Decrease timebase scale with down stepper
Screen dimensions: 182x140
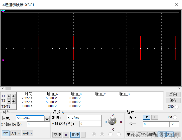pos(47,120)
